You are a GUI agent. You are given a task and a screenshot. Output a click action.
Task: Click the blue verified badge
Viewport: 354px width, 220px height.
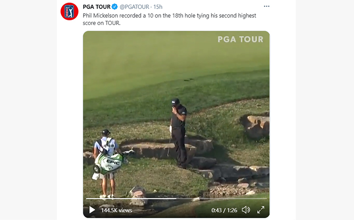[115, 7]
